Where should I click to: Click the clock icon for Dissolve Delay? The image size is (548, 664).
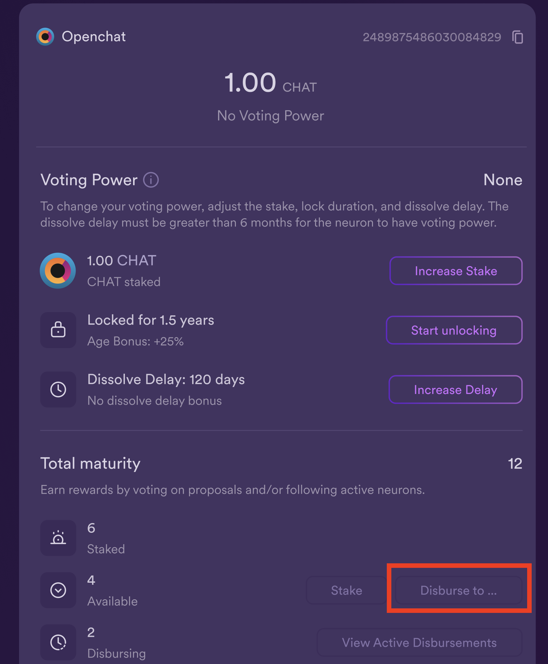click(x=58, y=389)
